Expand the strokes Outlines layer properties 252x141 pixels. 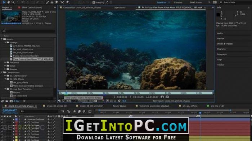coord(14,120)
